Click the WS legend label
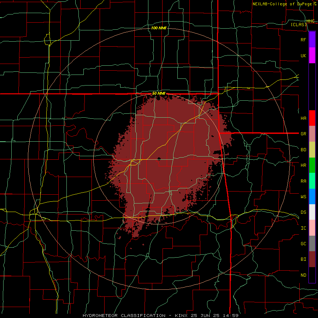The image size is (318, 318). point(303,197)
